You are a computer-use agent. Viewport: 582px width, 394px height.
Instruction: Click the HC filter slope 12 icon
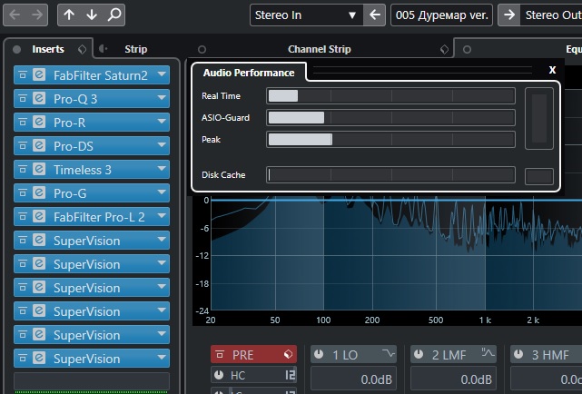click(x=291, y=375)
